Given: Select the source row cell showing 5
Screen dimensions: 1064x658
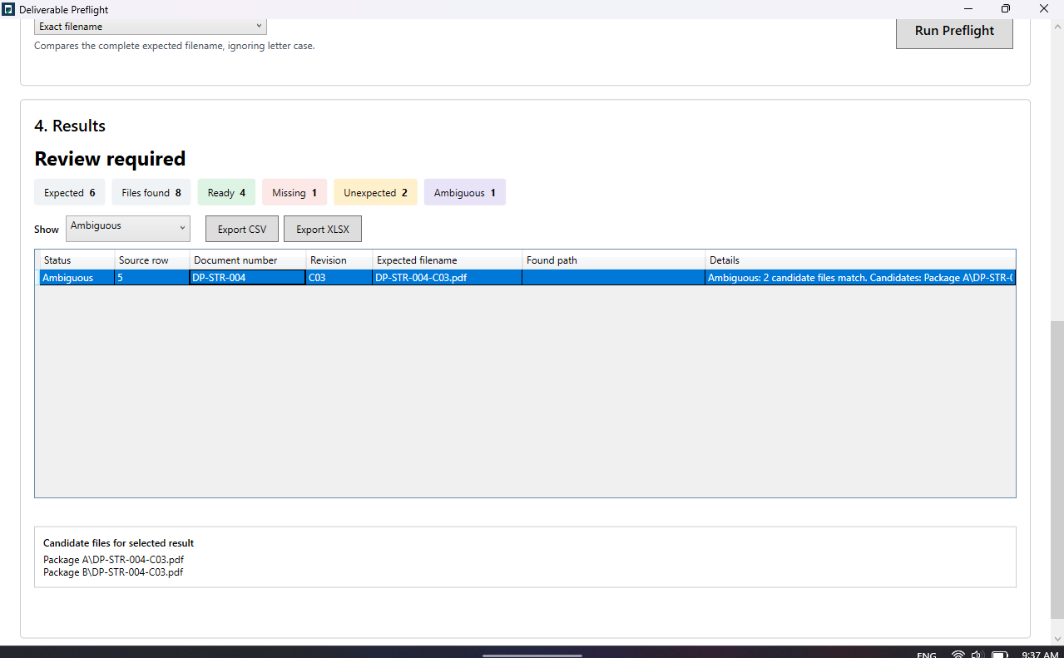Looking at the screenshot, I should [x=152, y=278].
